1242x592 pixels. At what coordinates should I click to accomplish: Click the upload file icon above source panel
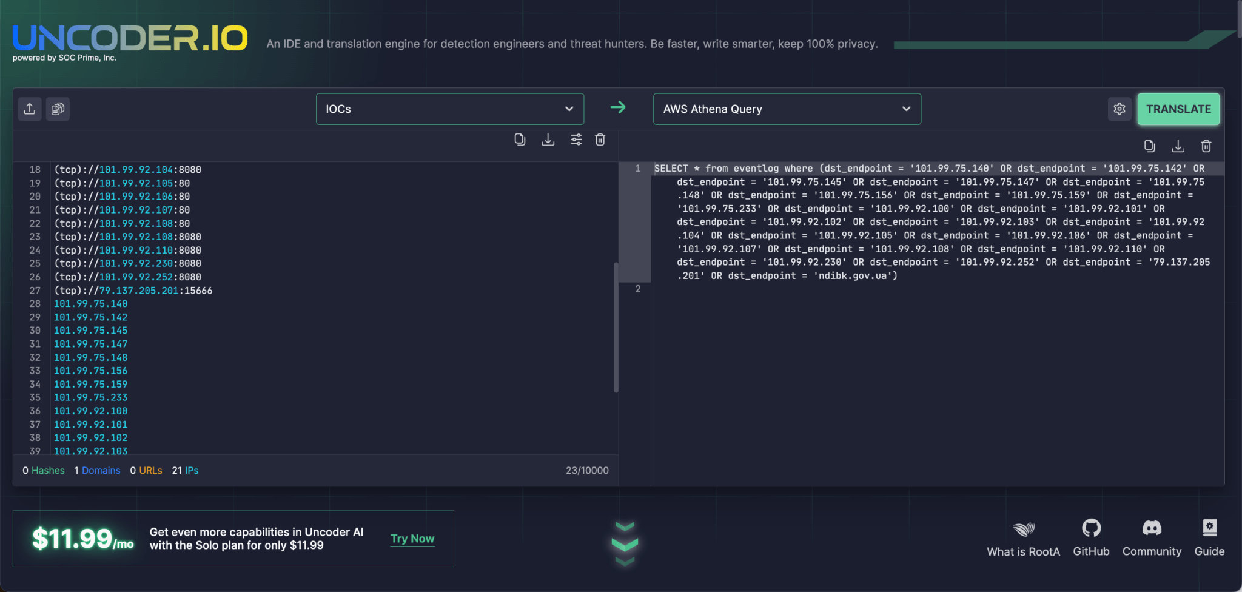pos(30,109)
